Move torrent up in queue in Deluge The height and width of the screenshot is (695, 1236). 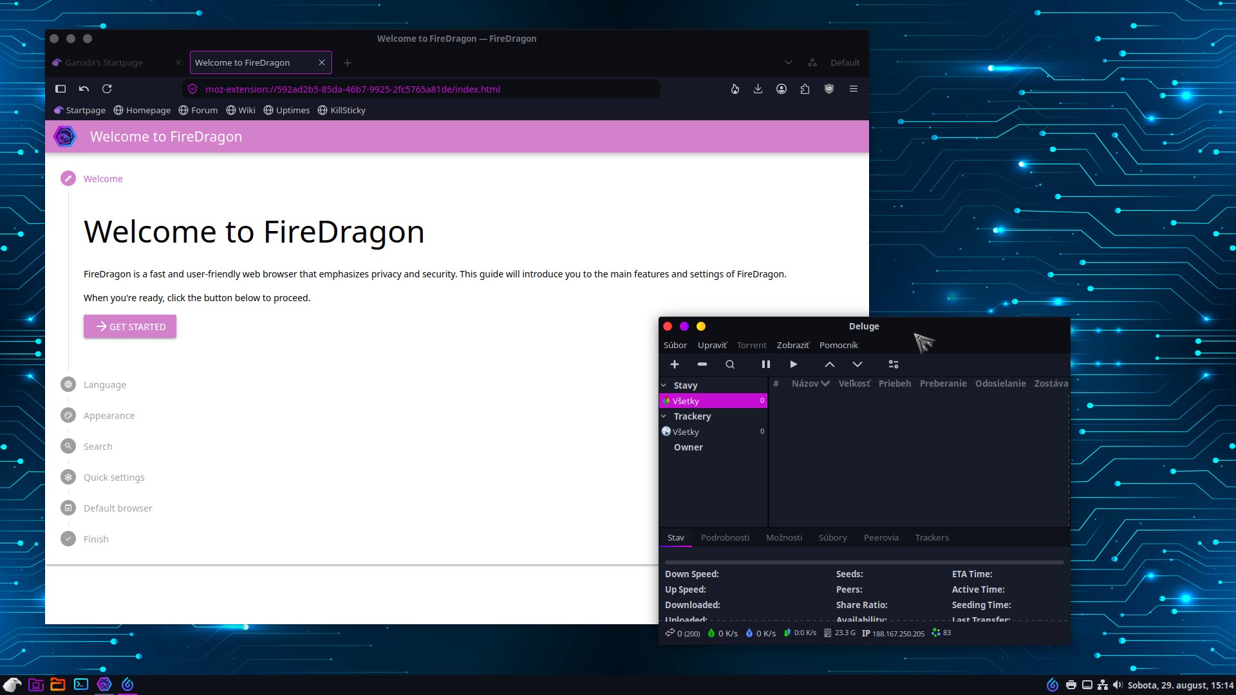830,364
